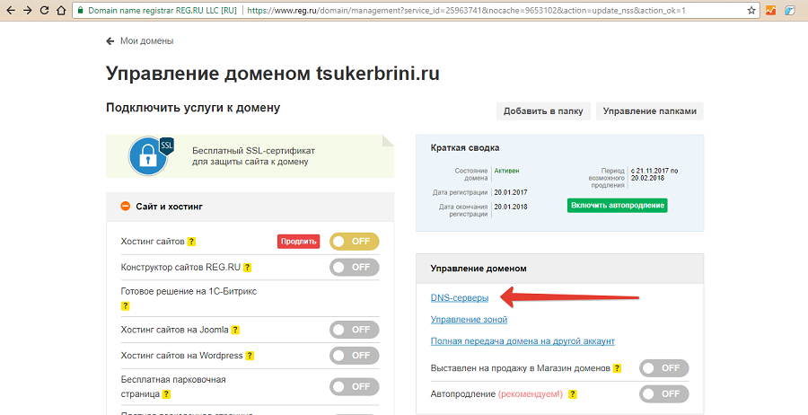Open help icon next to Хостинг сайтов на Wordpress

click(x=250, y=356)
